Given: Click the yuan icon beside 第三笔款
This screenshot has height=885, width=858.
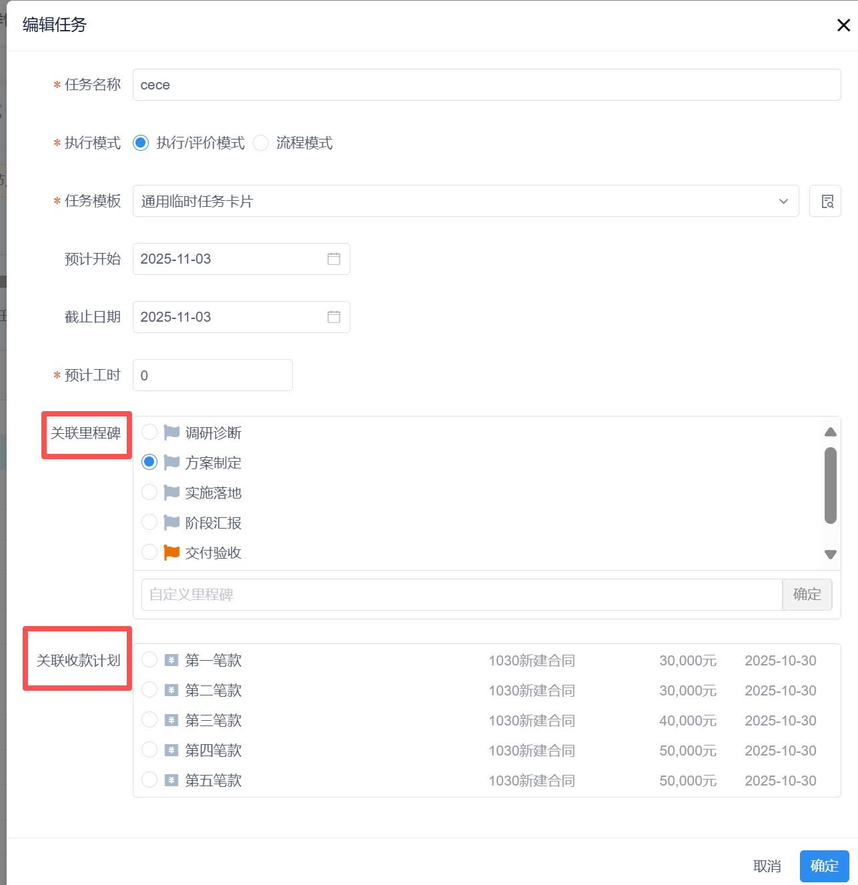Looking at the screenshot, I should (x=171, y=720).
